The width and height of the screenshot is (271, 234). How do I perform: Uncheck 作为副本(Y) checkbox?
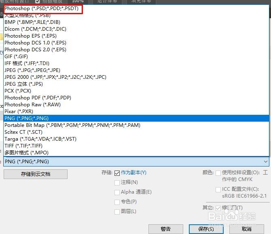coord(117,173)
